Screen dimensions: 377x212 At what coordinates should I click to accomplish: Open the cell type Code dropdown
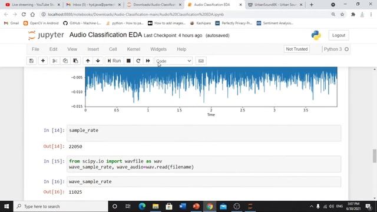[x=174, y=61]
